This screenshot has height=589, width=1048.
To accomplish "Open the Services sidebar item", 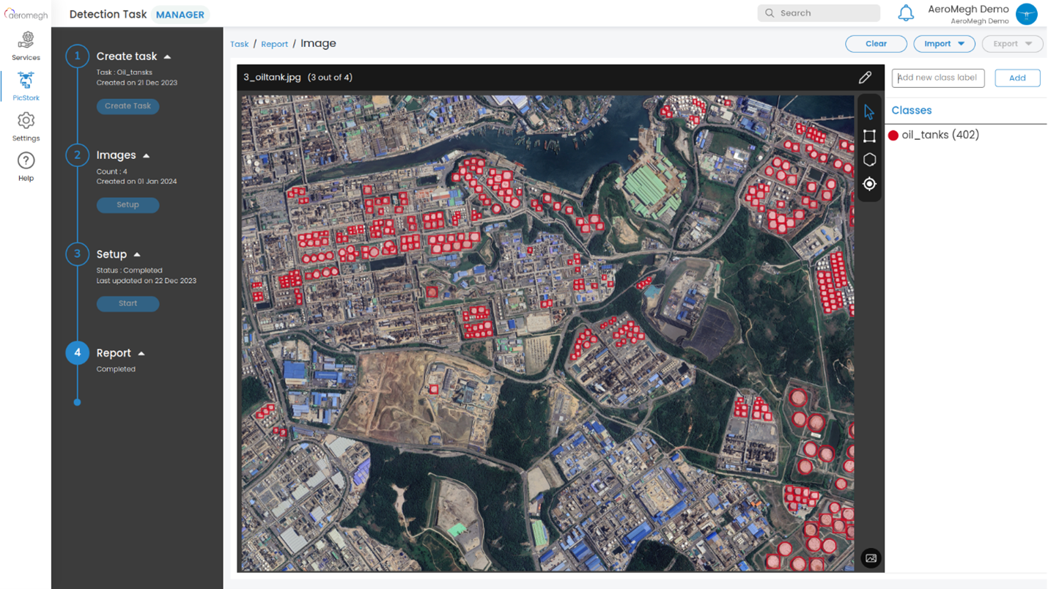I will pos(26,45).
